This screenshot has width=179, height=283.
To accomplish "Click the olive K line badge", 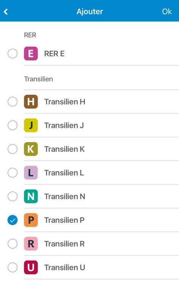I will click(31, 149).
